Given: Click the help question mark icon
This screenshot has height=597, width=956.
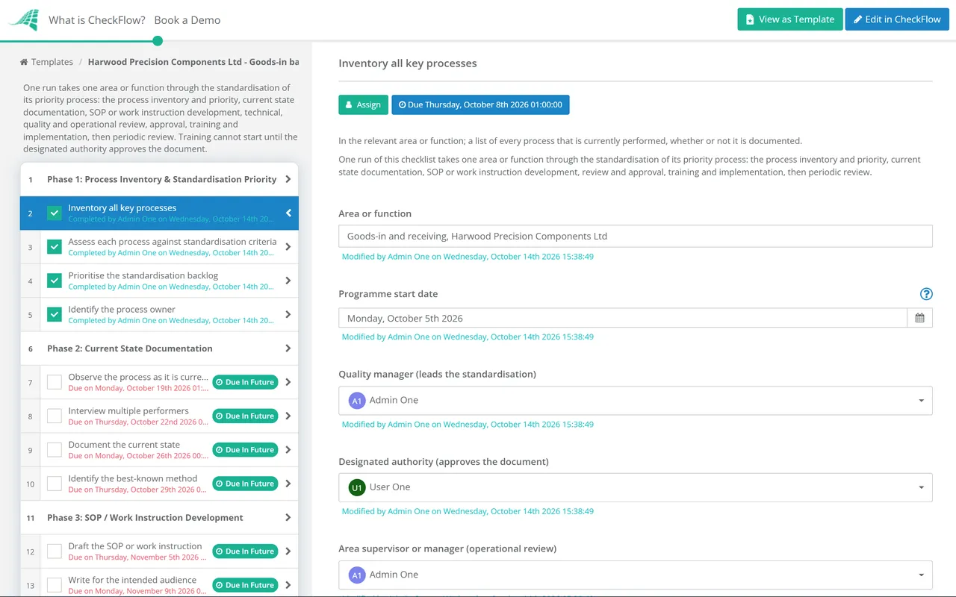Looking at the screenshot, I should [926, 294].
